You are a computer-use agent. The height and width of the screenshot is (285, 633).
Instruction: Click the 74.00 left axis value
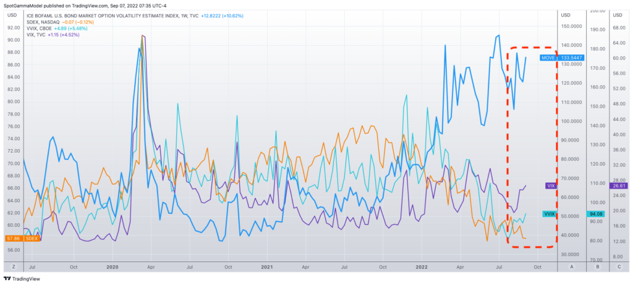click(14, 138)
